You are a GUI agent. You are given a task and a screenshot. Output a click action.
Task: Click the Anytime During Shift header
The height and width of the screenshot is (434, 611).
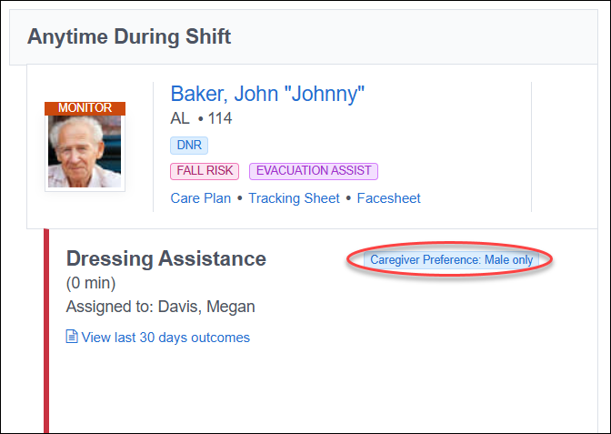coord(129,36)
